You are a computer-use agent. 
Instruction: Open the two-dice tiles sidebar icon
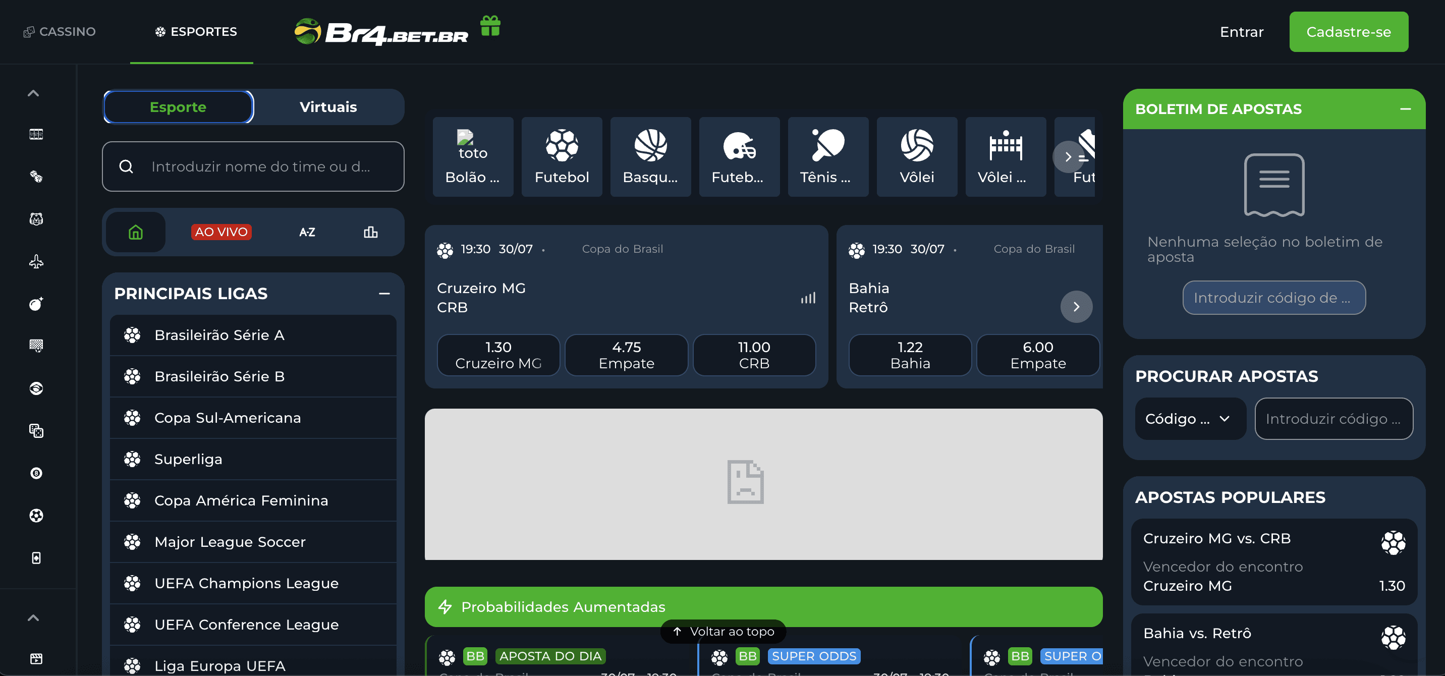pyautogui.click(x=36, y=431)
